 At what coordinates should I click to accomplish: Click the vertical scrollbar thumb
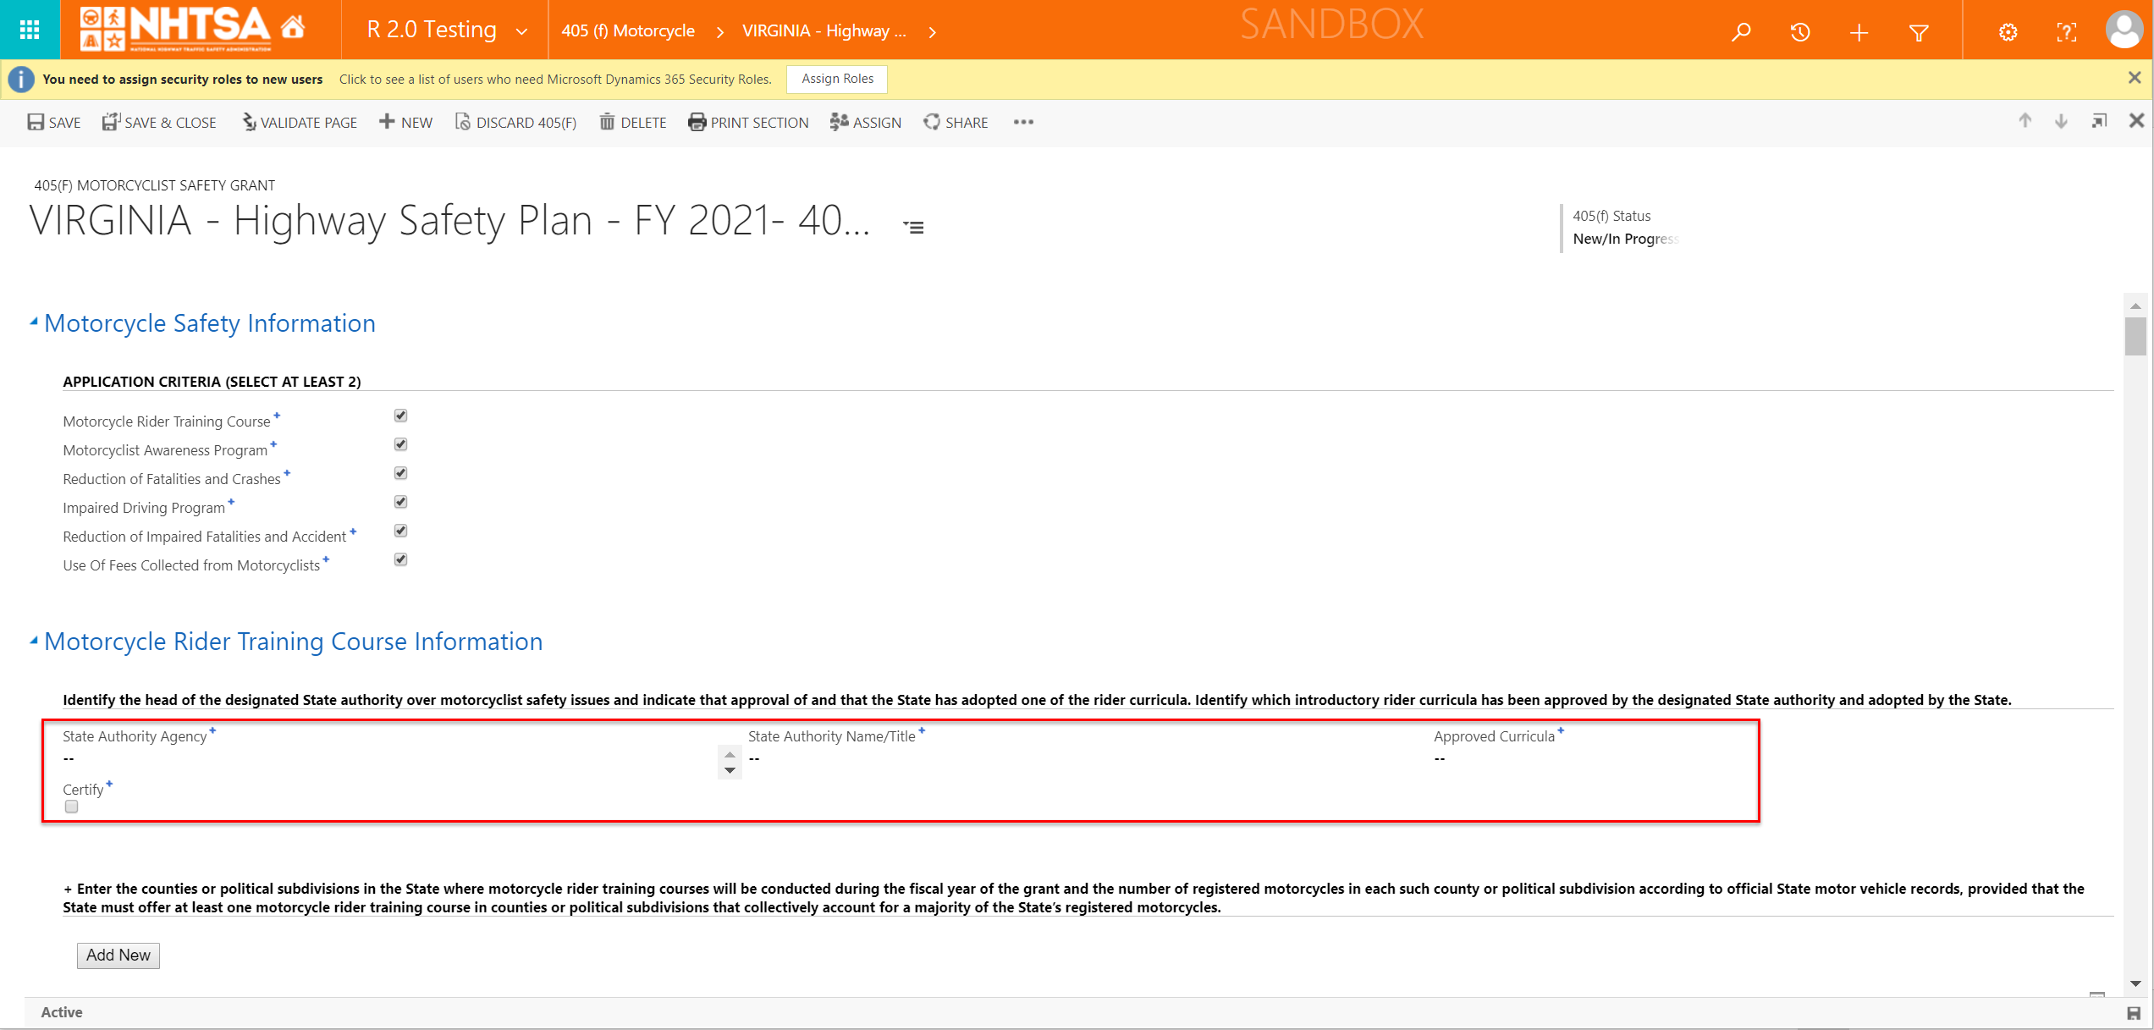pos(2135,336)
